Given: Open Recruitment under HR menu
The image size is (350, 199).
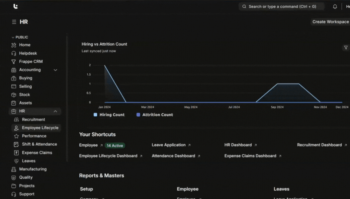Looking at the screenshot, I should (x=33, y=119).
